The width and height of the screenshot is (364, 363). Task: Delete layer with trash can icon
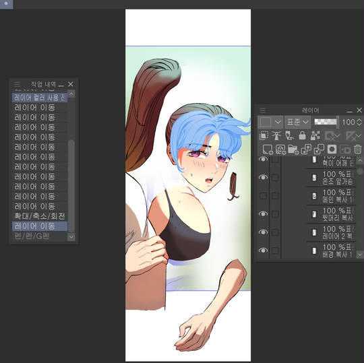[x=358, y=149]
